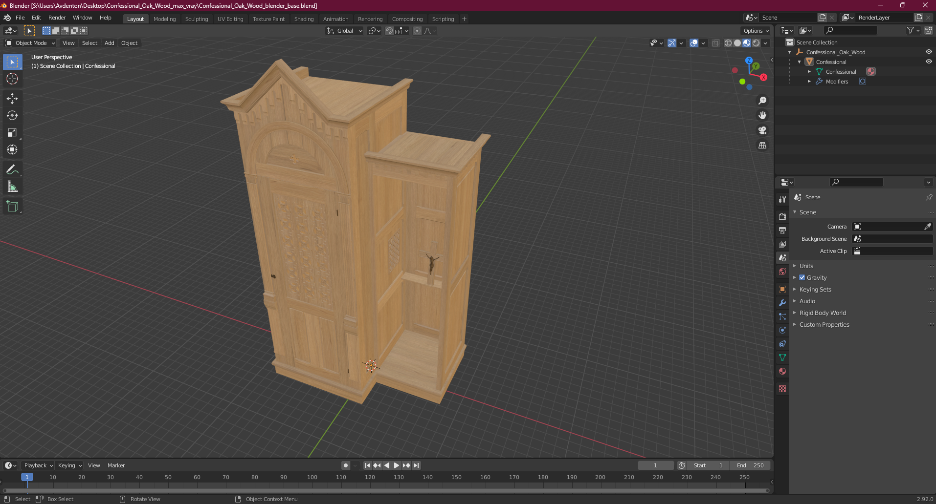The width and height of the screenshot is (936, 504).
Task: Open the Modifier properties wrench tab
Action: tap(782, 303)
